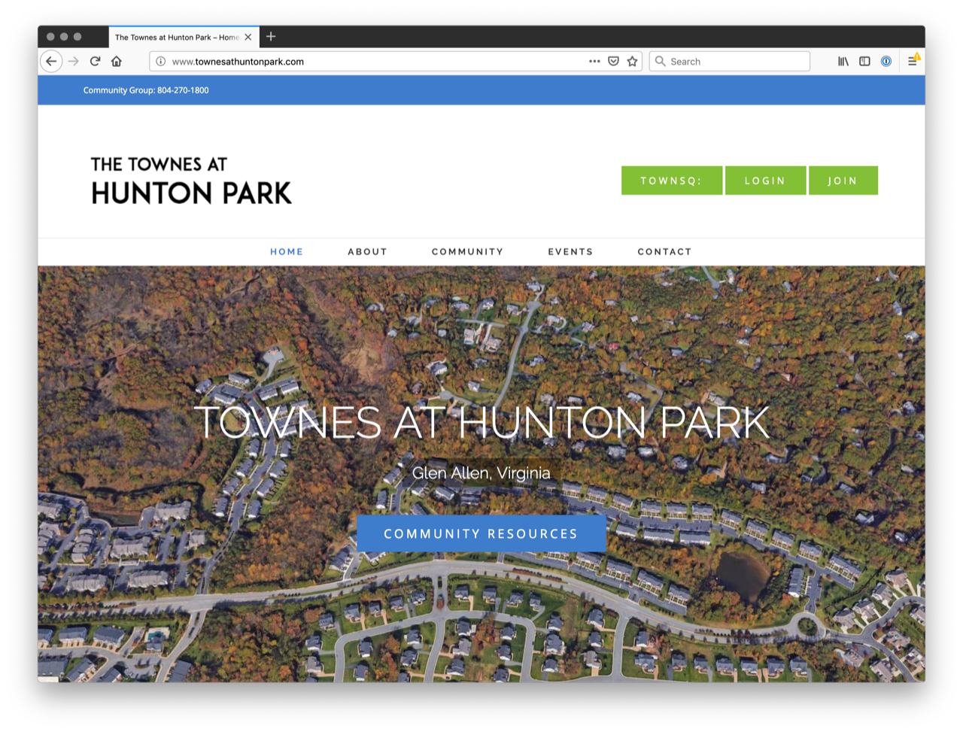
Task: Bookmark this page with star
Action: [x=633, y=62]
